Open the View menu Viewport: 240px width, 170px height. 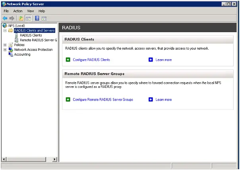pyautogui.click(x=31, y=11)
